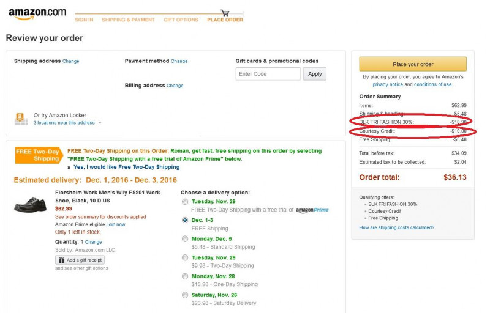
Task: Go to PLACE ORDER step
Action: (225, 20)
